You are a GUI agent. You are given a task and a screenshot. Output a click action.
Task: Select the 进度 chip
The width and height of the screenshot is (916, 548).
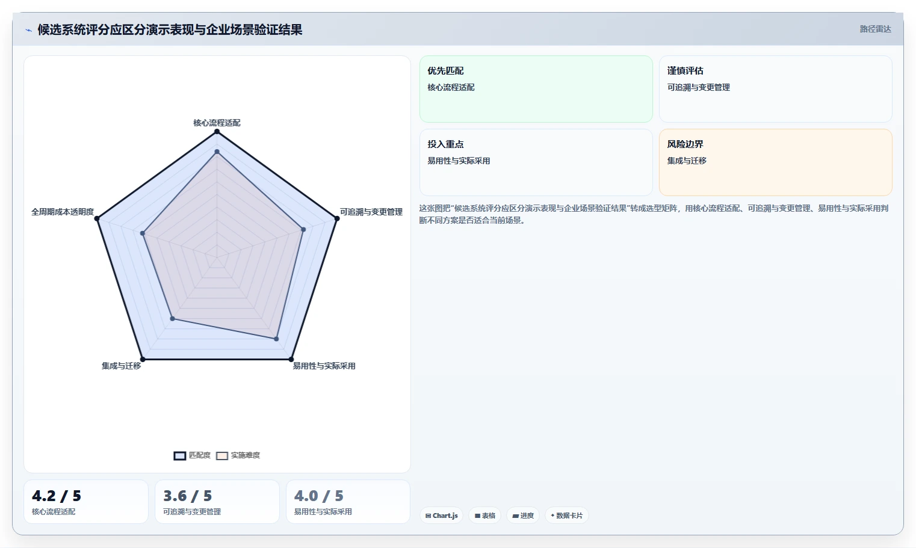(523, 516)
